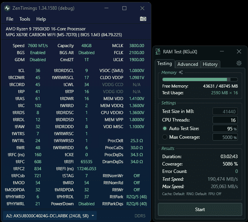Image resolution: width=248 pixels, height=222 pixels.
Task: Open RAM Test settings via the gear icon
Action: 239,63
